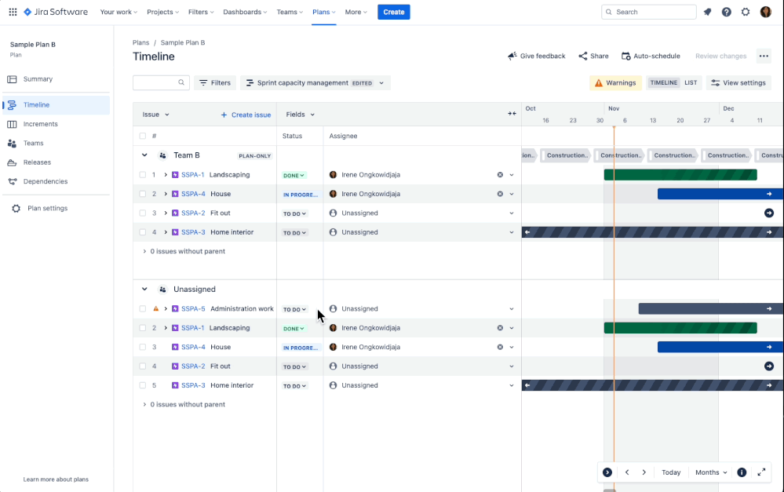
Task: Open the Teams menu in top navigation
Action: [290, 12]
